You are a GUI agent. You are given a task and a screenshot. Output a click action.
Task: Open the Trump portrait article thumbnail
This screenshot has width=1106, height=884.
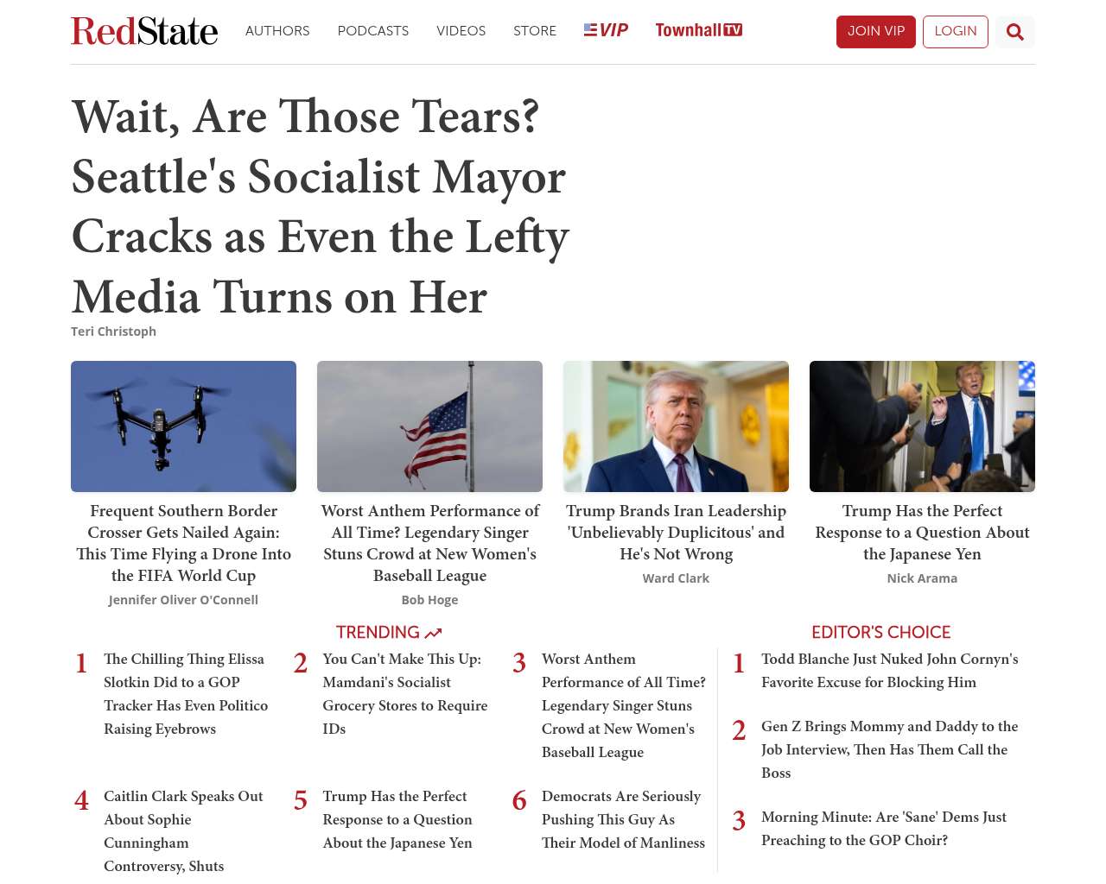pyautogui.click(x=676, y=426)
